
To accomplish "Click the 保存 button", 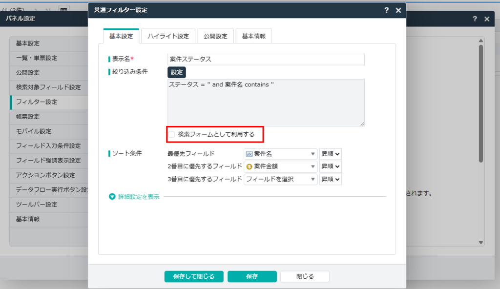I will pyautogui.click(x=252, y=276).
